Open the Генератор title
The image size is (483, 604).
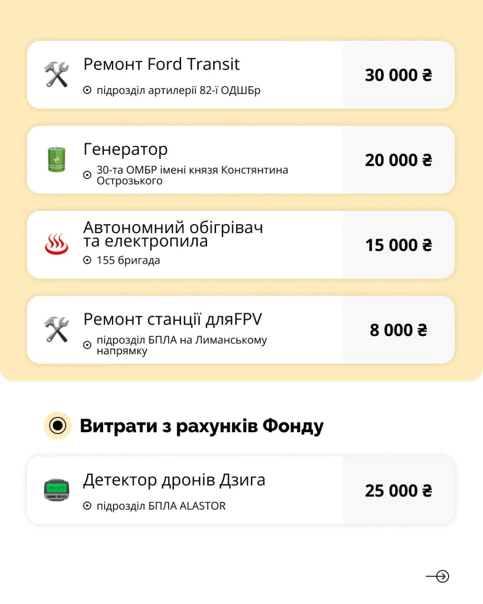click(125, 149)
